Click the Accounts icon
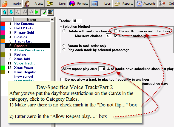 139,4
